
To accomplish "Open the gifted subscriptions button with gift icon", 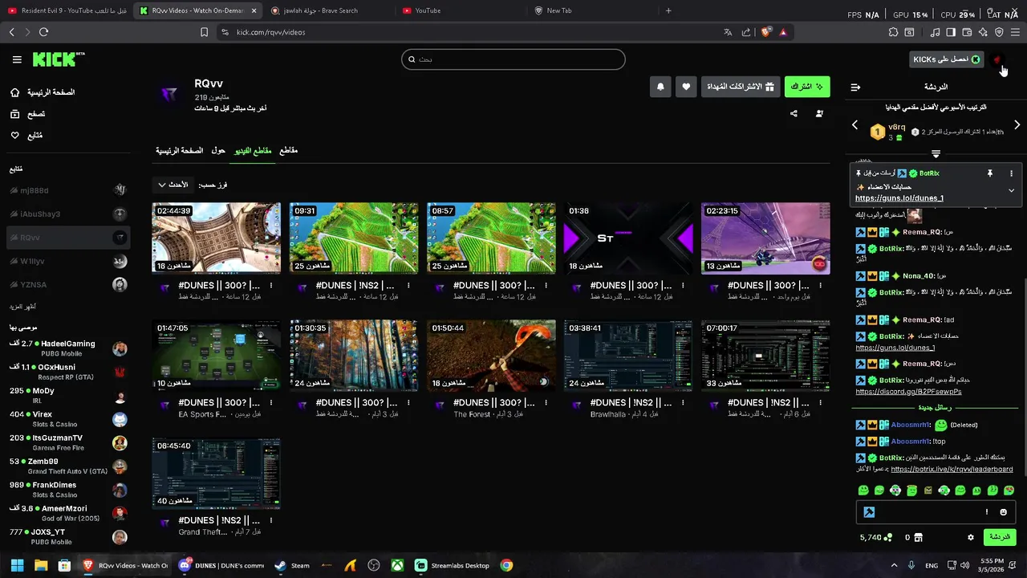I will (741, 87).
